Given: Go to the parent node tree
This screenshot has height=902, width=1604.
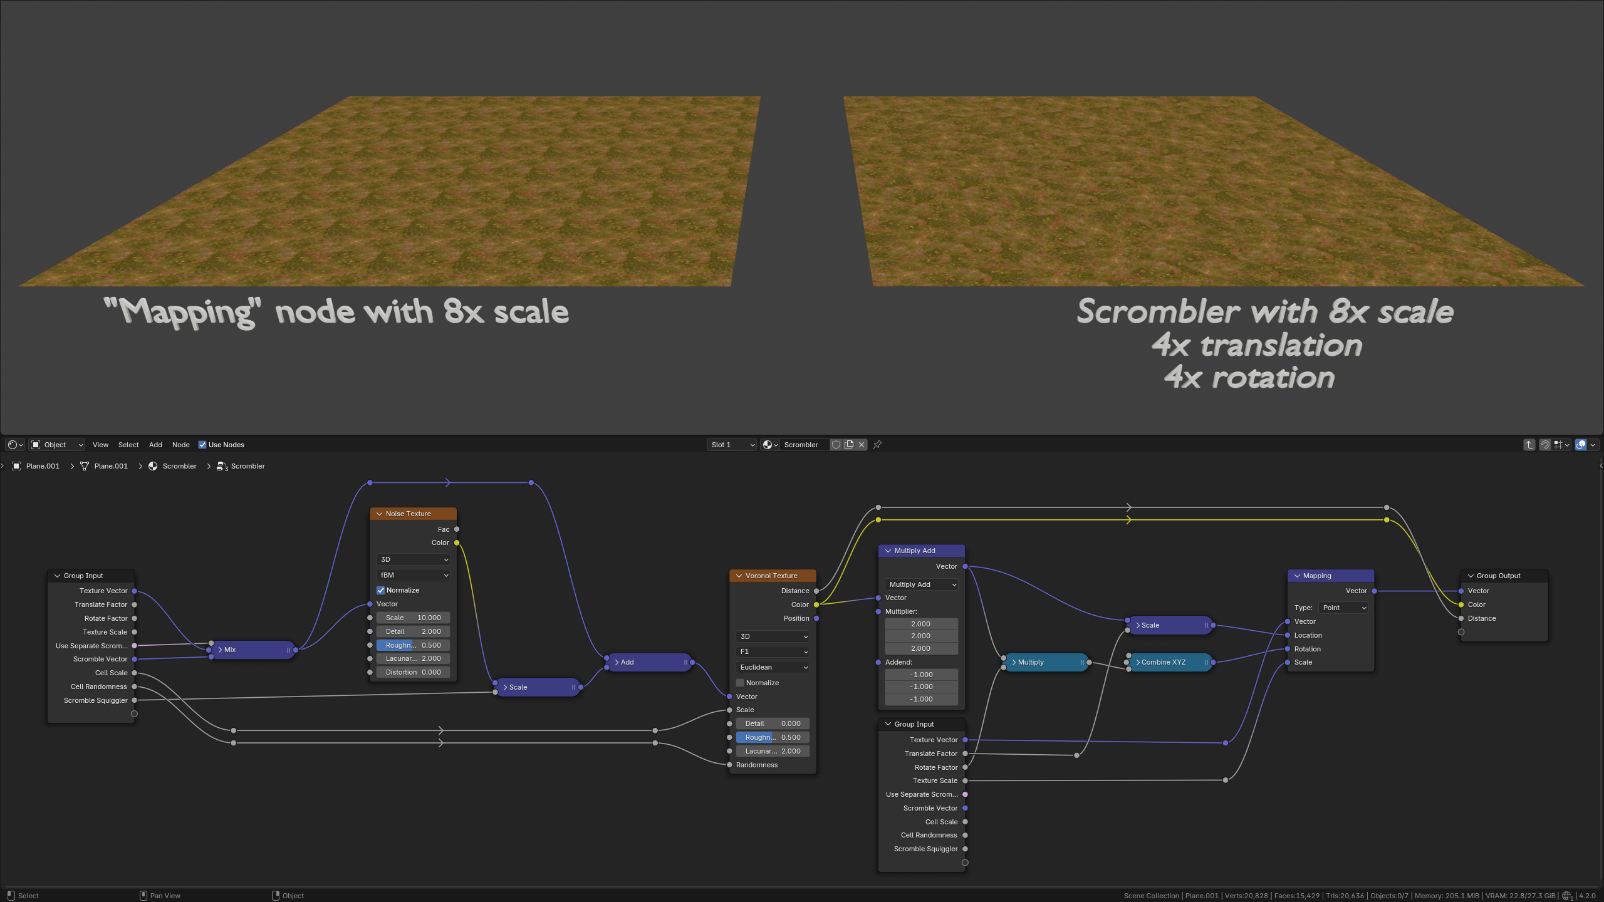Looking at the screenshot, I should (1529, 445).
